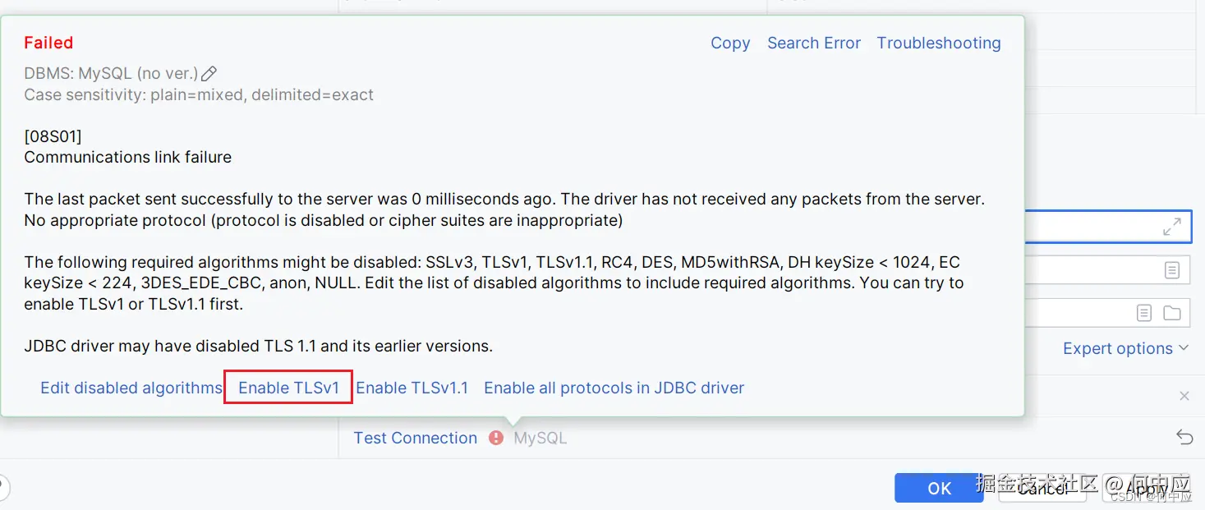Click Edit disabled algorithms
This screenshot has height=510, width=1205.
click(x=131, y=388)
